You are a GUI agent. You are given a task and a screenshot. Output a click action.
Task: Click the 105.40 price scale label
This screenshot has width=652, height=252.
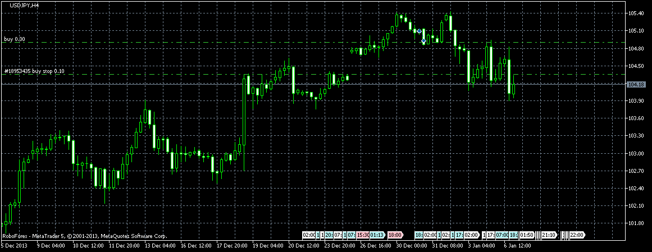[636, 13]
